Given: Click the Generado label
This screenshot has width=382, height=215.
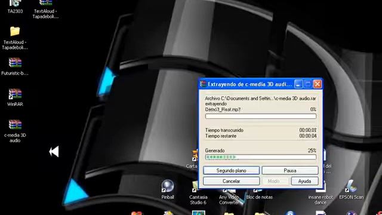Looking at the screenshot, I should click(215, 150).
